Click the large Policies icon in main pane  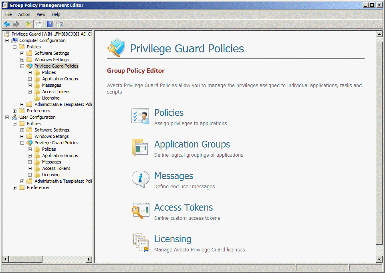pyautogui.click(x=141, y=116)
